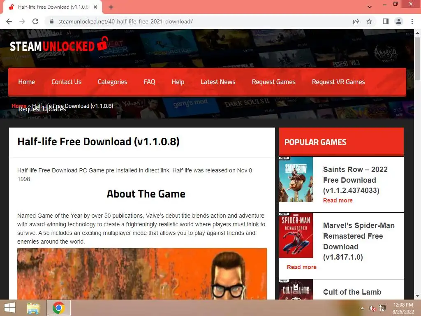Viewport: 421px width, 316px height.
Task: Open the Contact Us page
Action: tap(66, 82)
